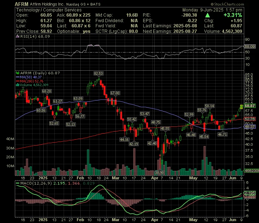Click the 68.09 RSI axis tag

point(250,47)
